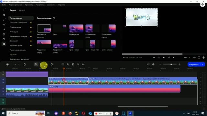Screen dimensions: 207x116
Task: Open the Color adjustments tool icon
Action: click(x=73, y=64)
